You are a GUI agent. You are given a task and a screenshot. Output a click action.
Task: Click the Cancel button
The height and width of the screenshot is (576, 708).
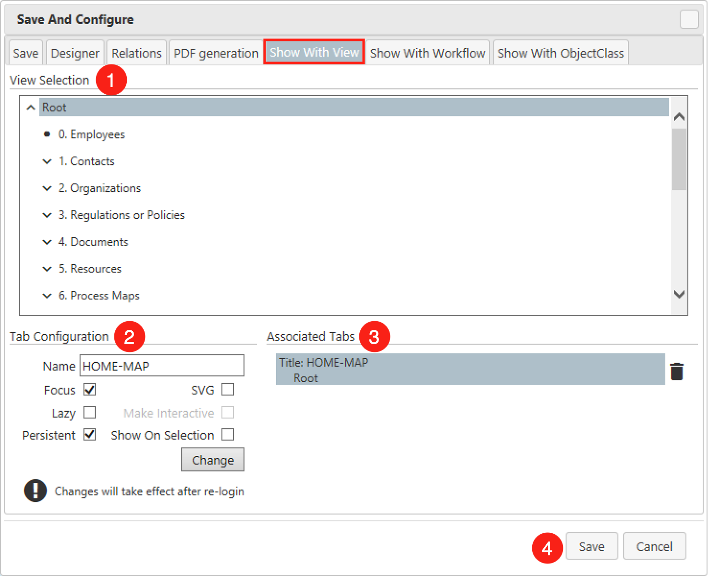pos(654,546)
